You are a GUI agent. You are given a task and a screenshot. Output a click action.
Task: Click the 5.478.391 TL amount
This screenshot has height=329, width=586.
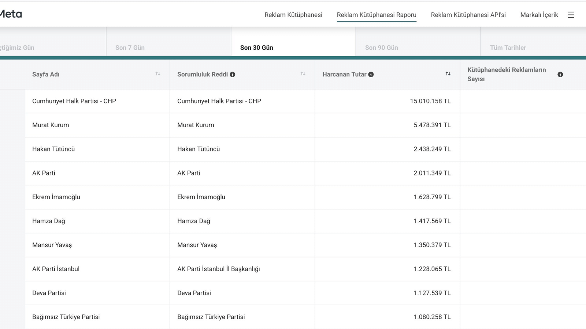point(432,125)
